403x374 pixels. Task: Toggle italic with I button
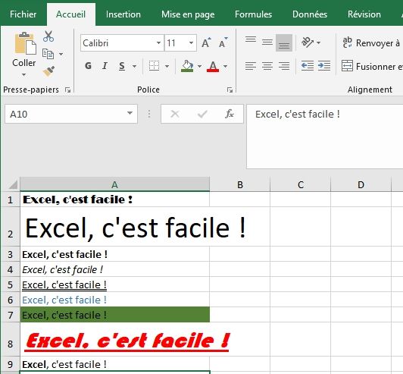pos(105,66)
